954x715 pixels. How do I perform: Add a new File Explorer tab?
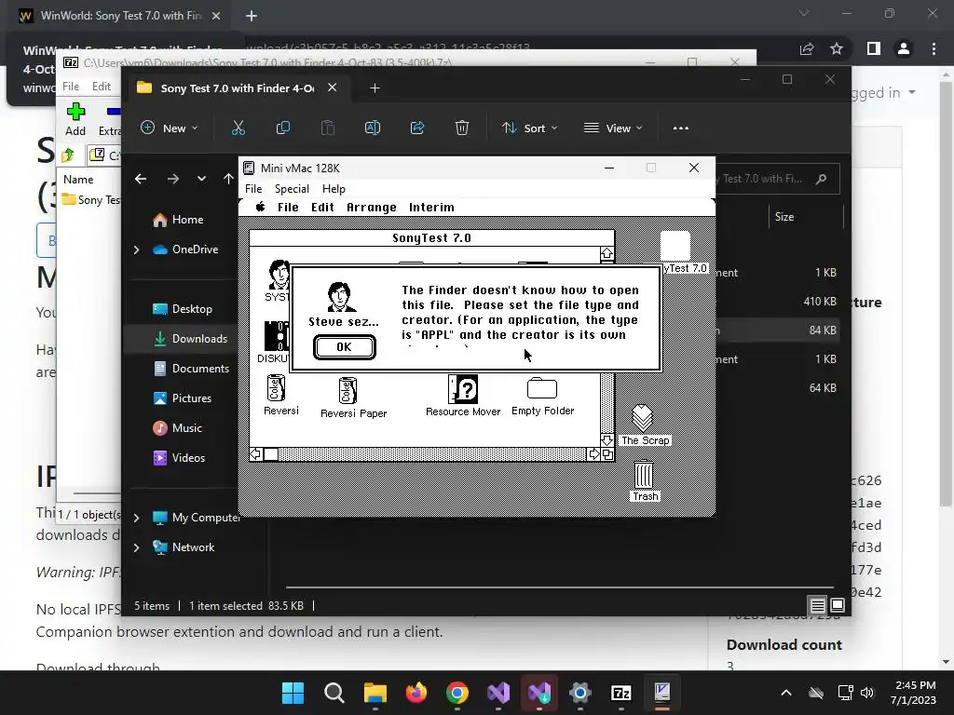tap(375, 88)
